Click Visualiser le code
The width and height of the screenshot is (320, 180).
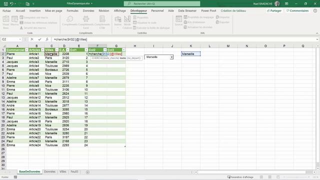click(x=144, y=22)
